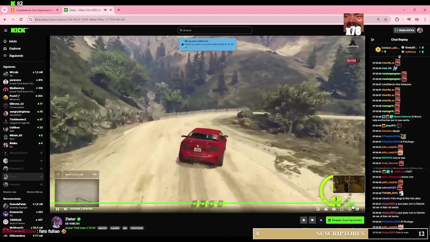Select the Spanish tag
Screen dimensions: 430x242
[102, 228]
